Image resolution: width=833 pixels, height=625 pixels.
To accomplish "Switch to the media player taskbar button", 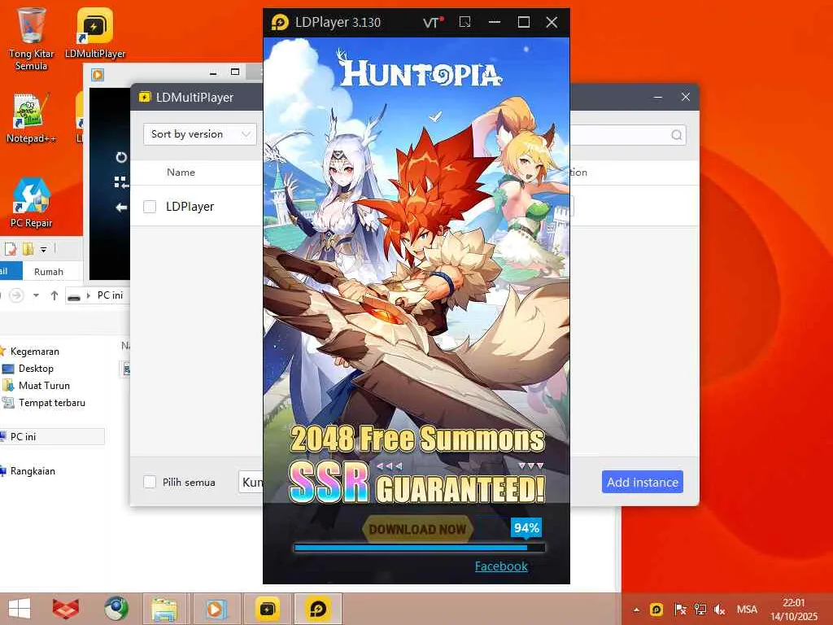I will pos(215,609).
